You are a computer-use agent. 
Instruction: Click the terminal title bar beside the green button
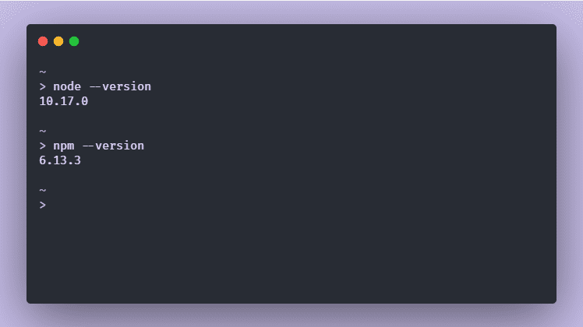[316, 41]
